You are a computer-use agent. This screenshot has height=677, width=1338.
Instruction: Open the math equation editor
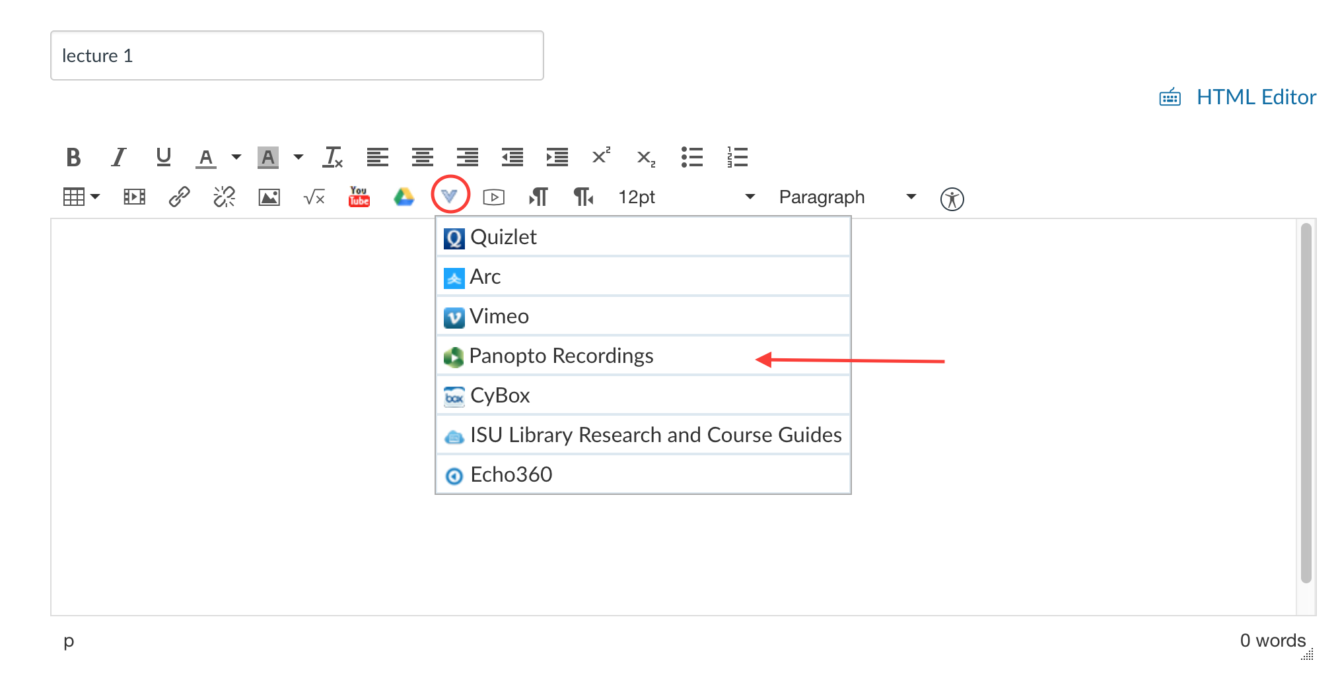314,197
